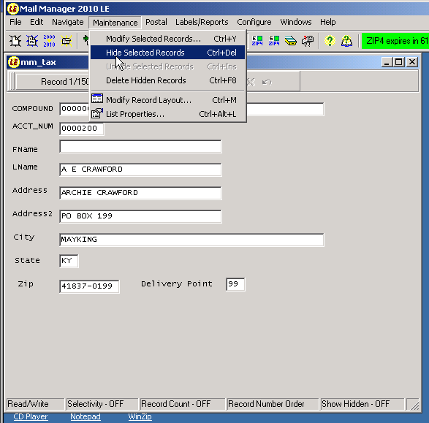
Task: Click the yellow starburst card toolbar icon
Action: pyautogui.click(x=67, y=41)
